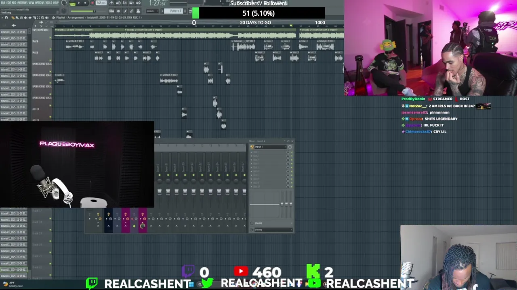Open the FILE menu
The width and height of the screenshot is (517, 290).
3,3
